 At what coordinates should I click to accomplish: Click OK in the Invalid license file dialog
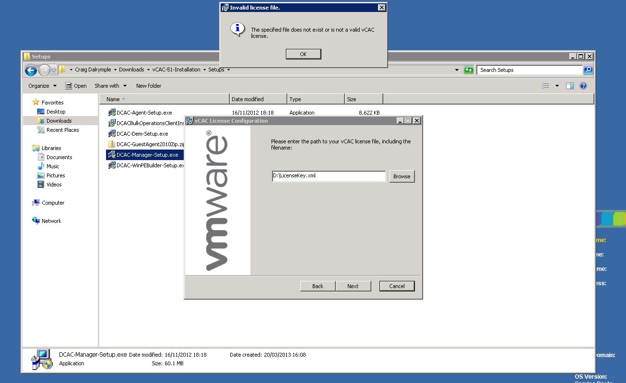[x=303, y=54]
